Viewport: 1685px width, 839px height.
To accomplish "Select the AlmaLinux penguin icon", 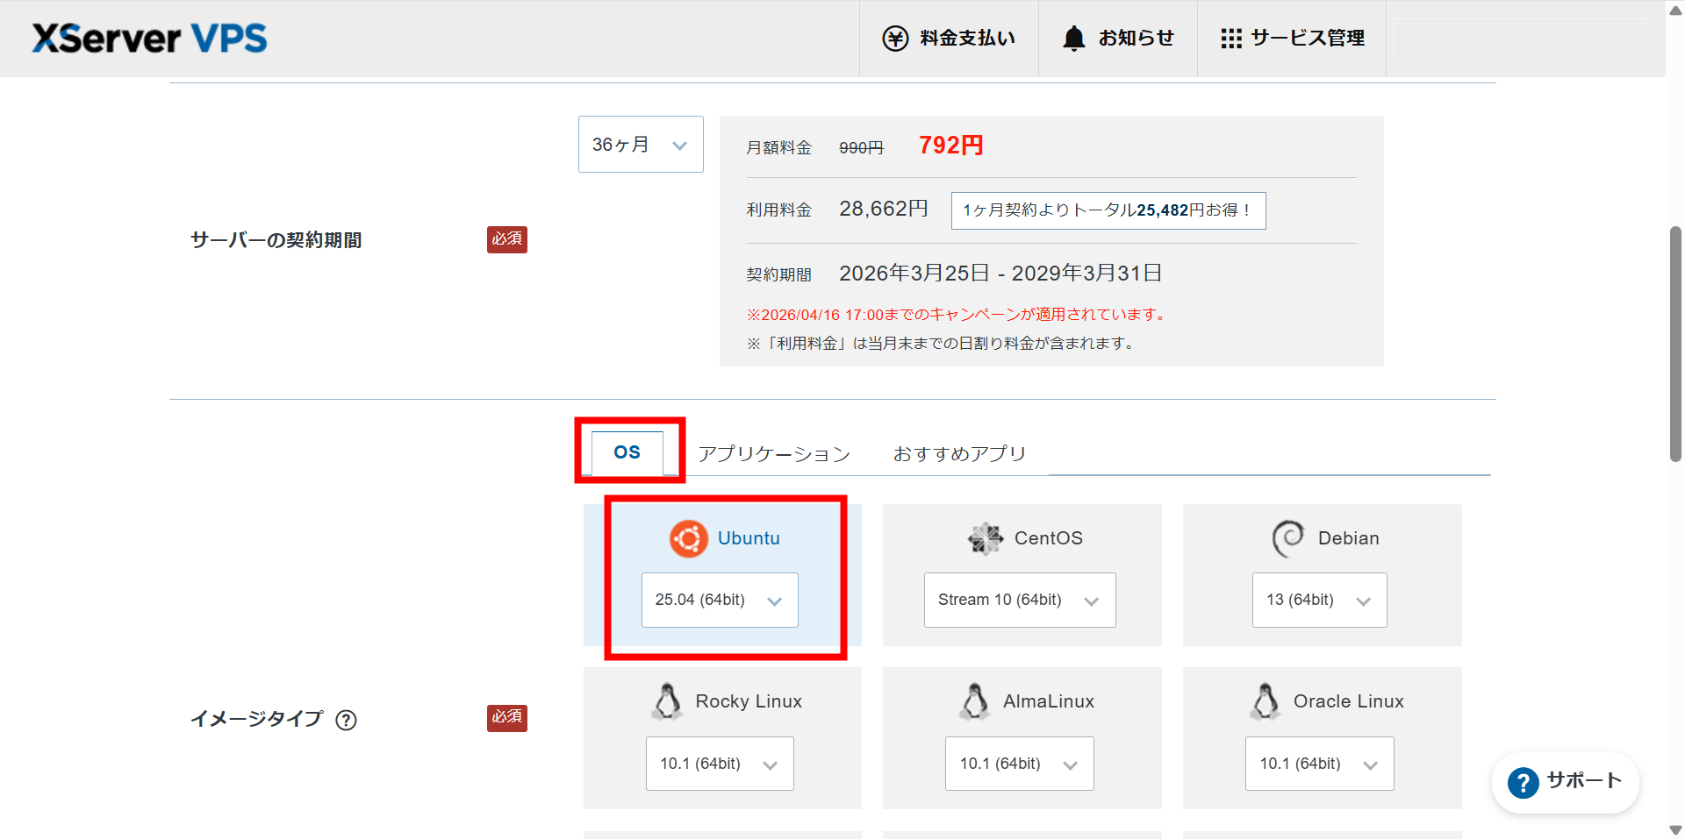I will coord(974,701).
